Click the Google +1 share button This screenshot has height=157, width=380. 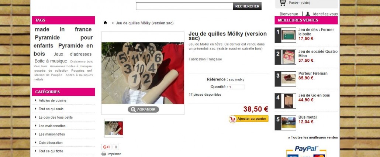pyautogui.click(x=107, y=147)
